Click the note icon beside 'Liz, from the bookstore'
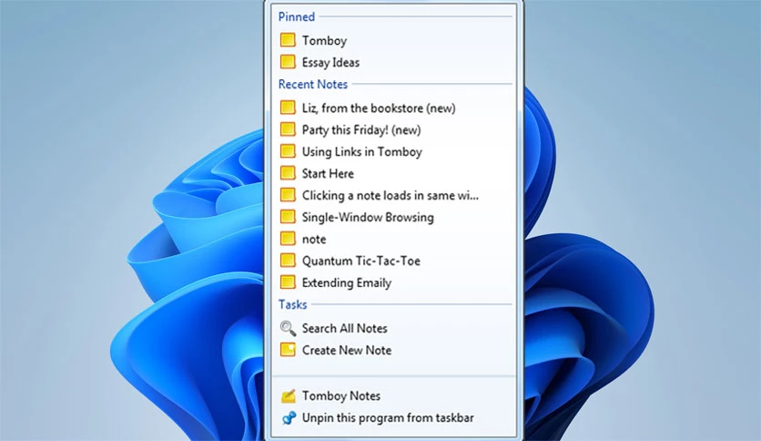 (288, 108)
